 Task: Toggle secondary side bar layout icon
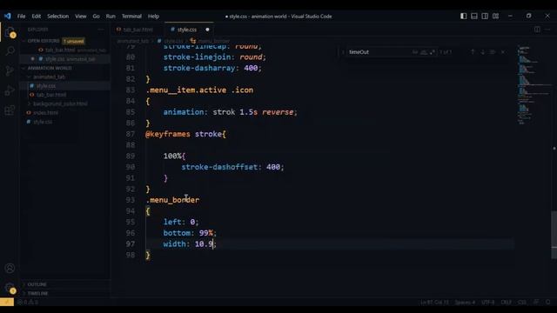click(x=485, y=16)
